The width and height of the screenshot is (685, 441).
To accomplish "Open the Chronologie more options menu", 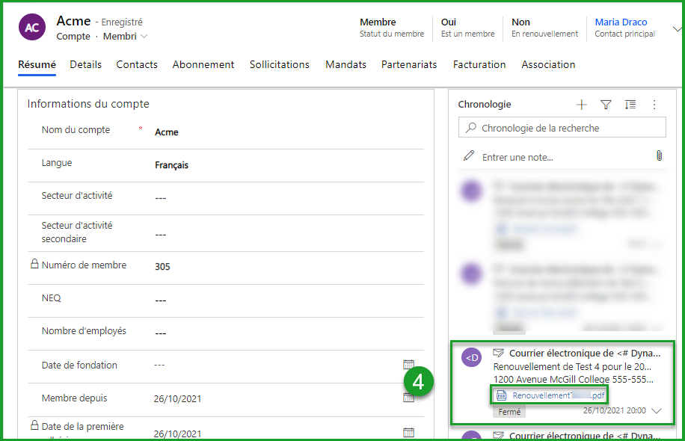I will 654,105.
